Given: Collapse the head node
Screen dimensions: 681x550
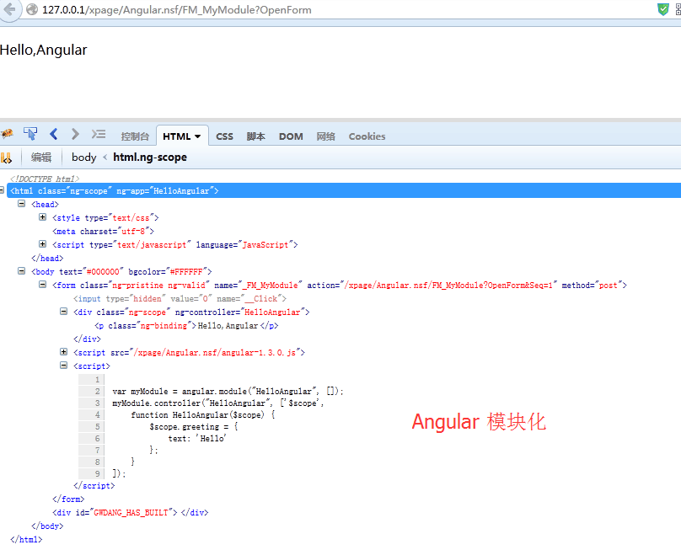Looking at the screenshot, I should [x=21, y=204].
